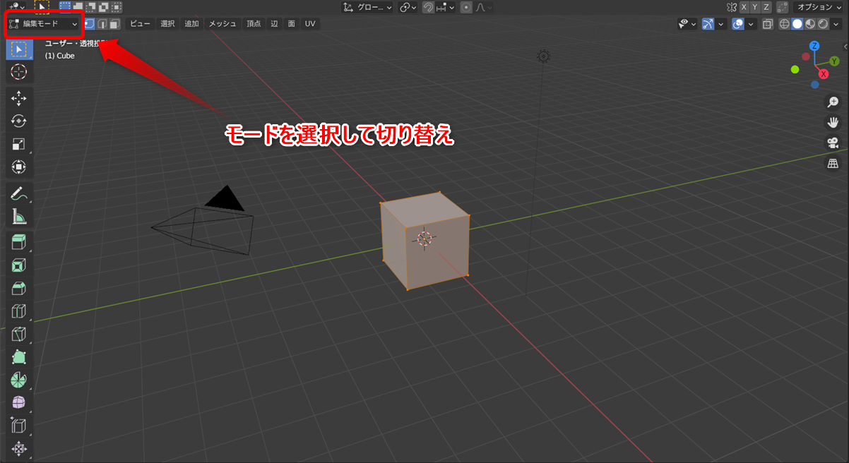Expand the gizmo settings arrow

pos(720,24)
